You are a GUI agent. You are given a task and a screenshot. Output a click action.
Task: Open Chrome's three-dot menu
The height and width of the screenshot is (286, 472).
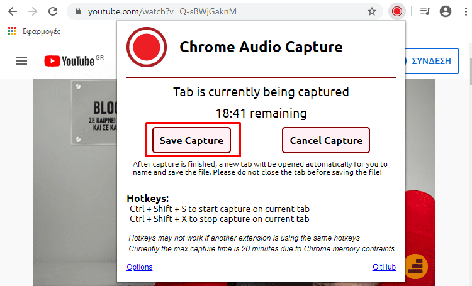pos(466,11)
